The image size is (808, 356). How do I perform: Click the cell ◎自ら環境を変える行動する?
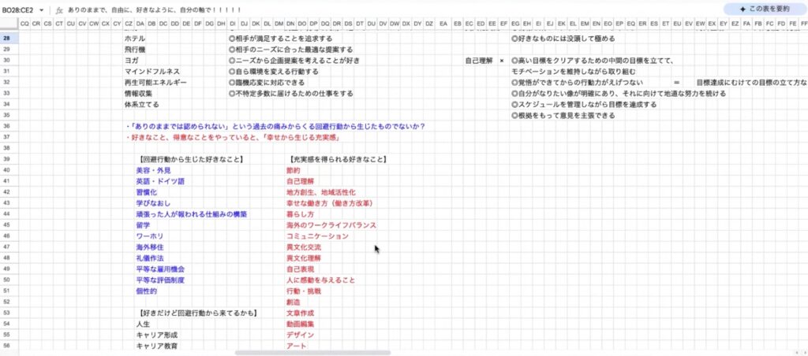pos(273,72)
